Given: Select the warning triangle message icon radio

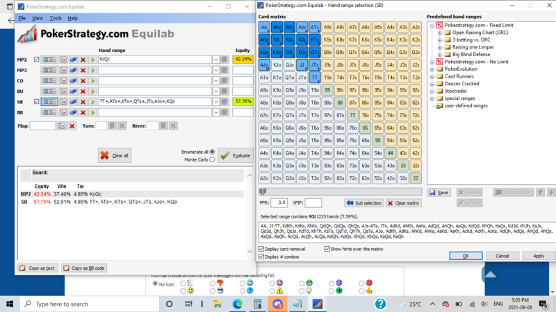Looking at the screenshot, I should coord(272,291).
